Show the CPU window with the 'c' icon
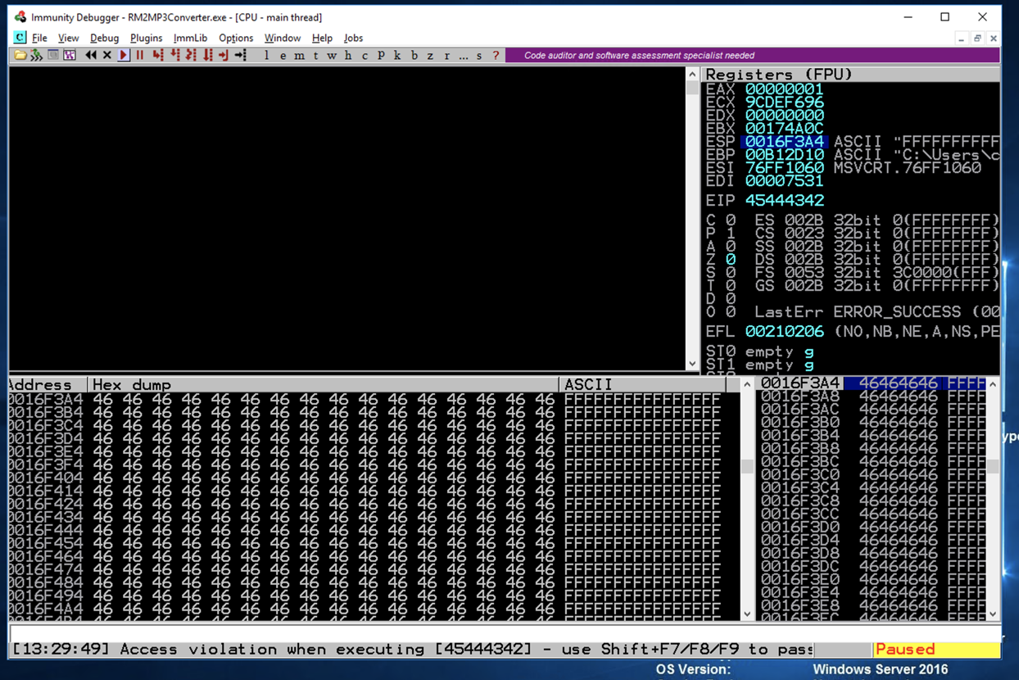The height and width of the screenshot is (680, 1019). [x=365, y=56]
